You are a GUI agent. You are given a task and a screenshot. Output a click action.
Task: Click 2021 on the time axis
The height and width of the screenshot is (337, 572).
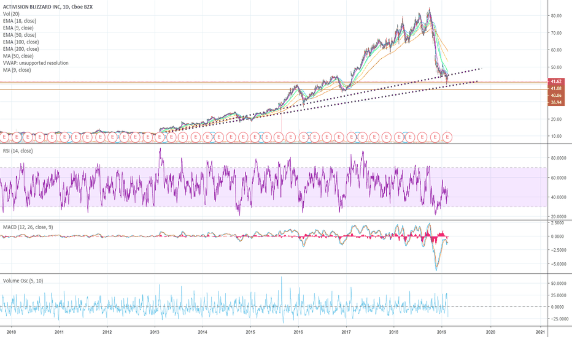[x=540, y=332]
